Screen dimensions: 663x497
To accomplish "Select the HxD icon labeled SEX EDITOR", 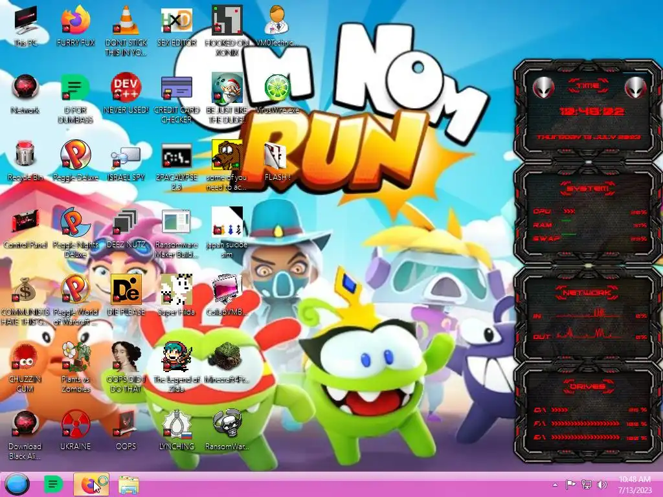I will click(x=177, y=20).
